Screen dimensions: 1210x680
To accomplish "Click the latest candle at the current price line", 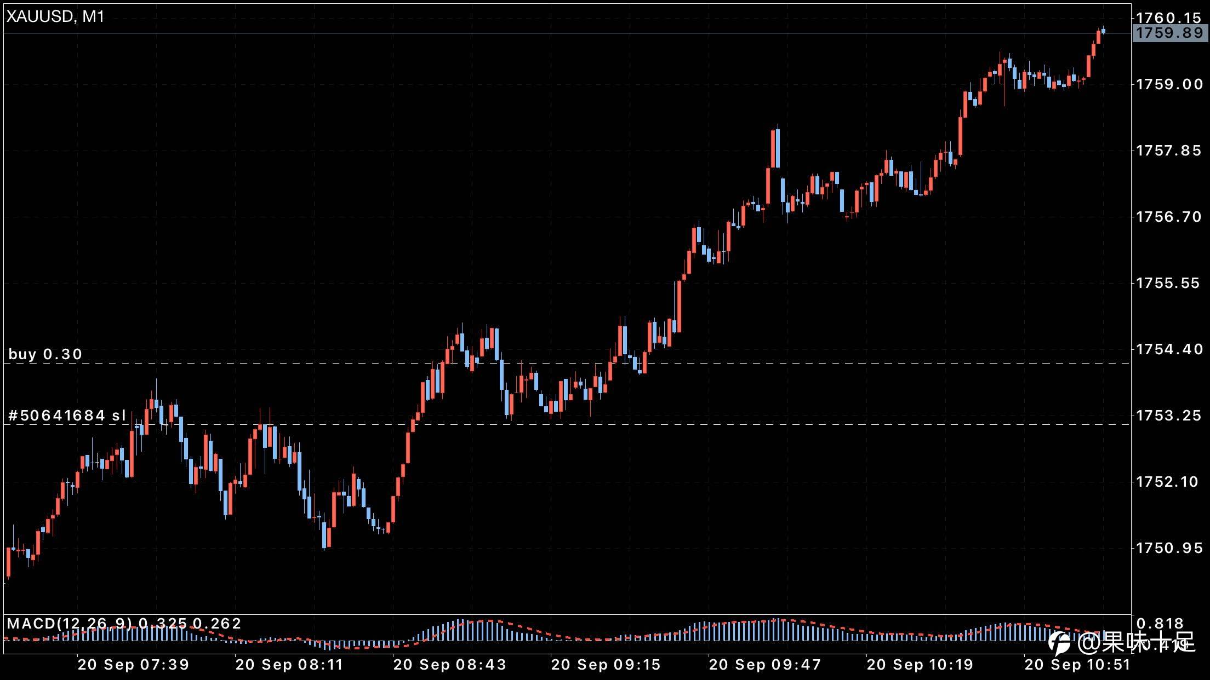I will point(1103,31).
